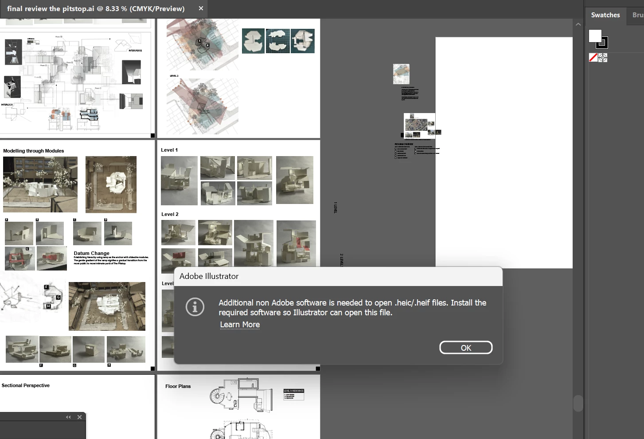Viewport: 644px width, 439px height.
Task: Choose the None swatch
Action: 593,58
